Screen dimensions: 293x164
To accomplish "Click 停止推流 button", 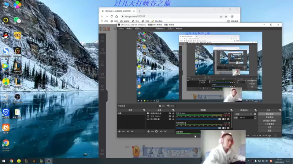I will point(270,114).
